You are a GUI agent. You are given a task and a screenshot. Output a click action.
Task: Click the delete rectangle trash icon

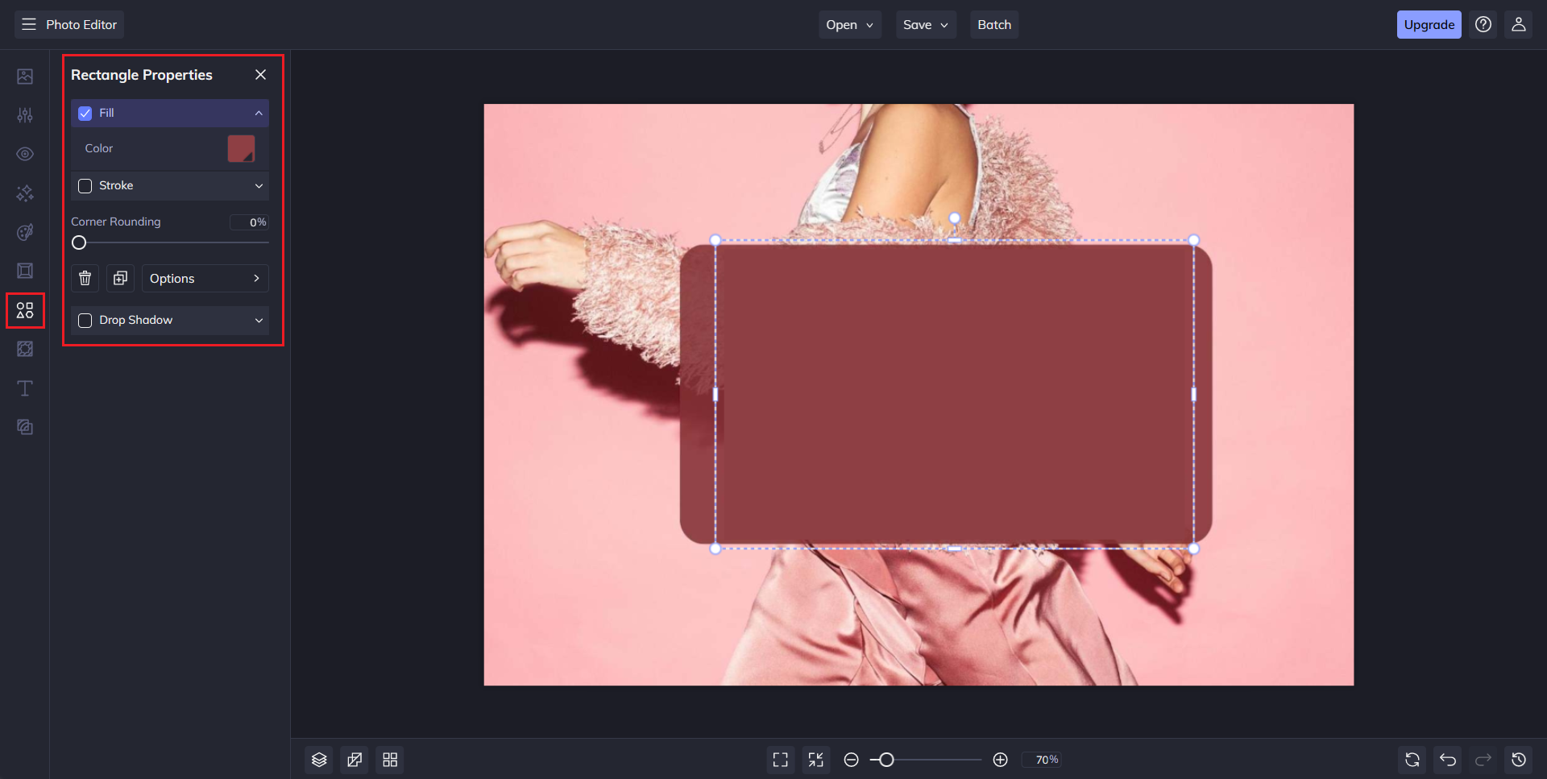(x=85, y=278)
